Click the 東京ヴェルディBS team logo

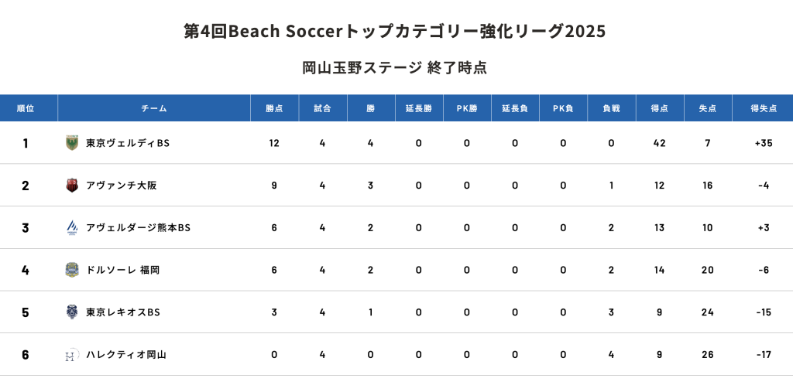coord(72,143)
